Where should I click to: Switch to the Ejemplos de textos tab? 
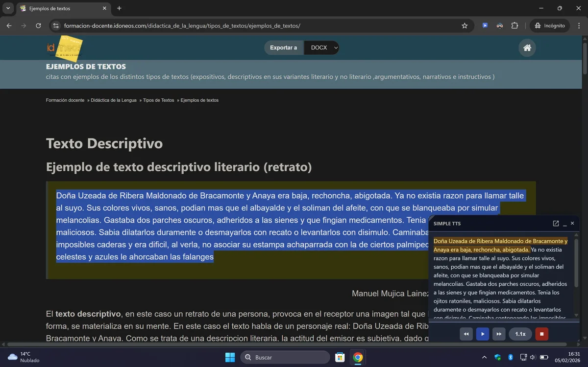(59, 8)
